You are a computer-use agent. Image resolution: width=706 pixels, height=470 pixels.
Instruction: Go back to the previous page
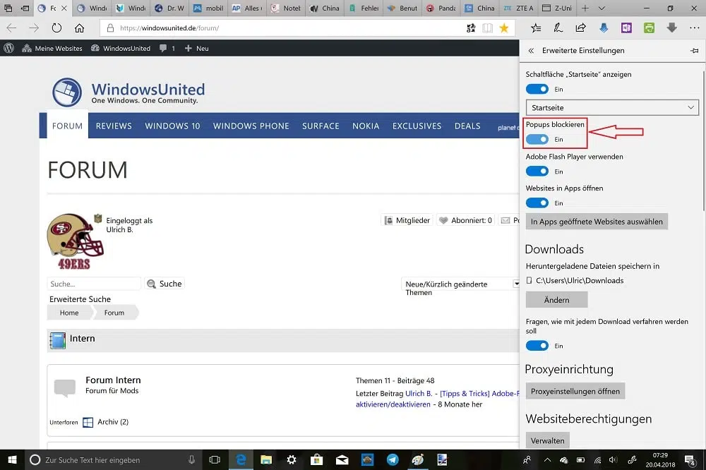[12, 28]
